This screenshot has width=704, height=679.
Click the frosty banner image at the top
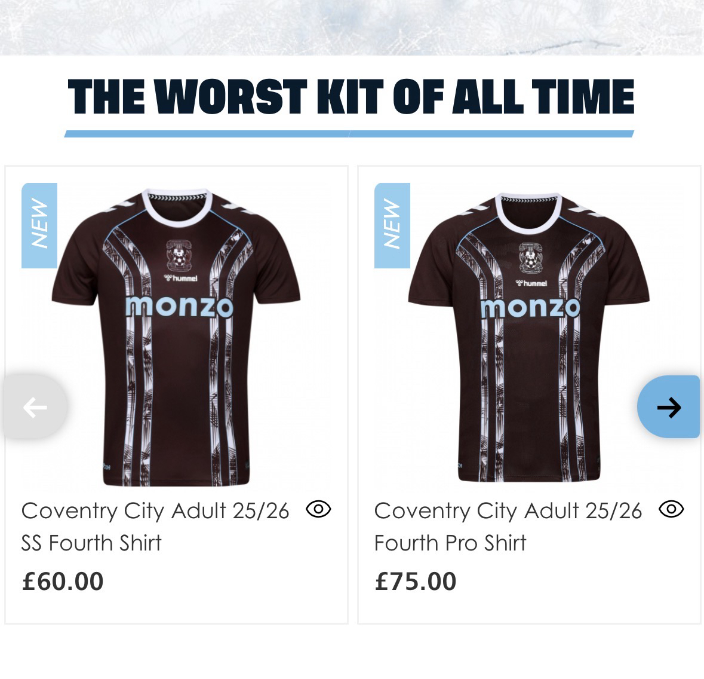(352, 27)
